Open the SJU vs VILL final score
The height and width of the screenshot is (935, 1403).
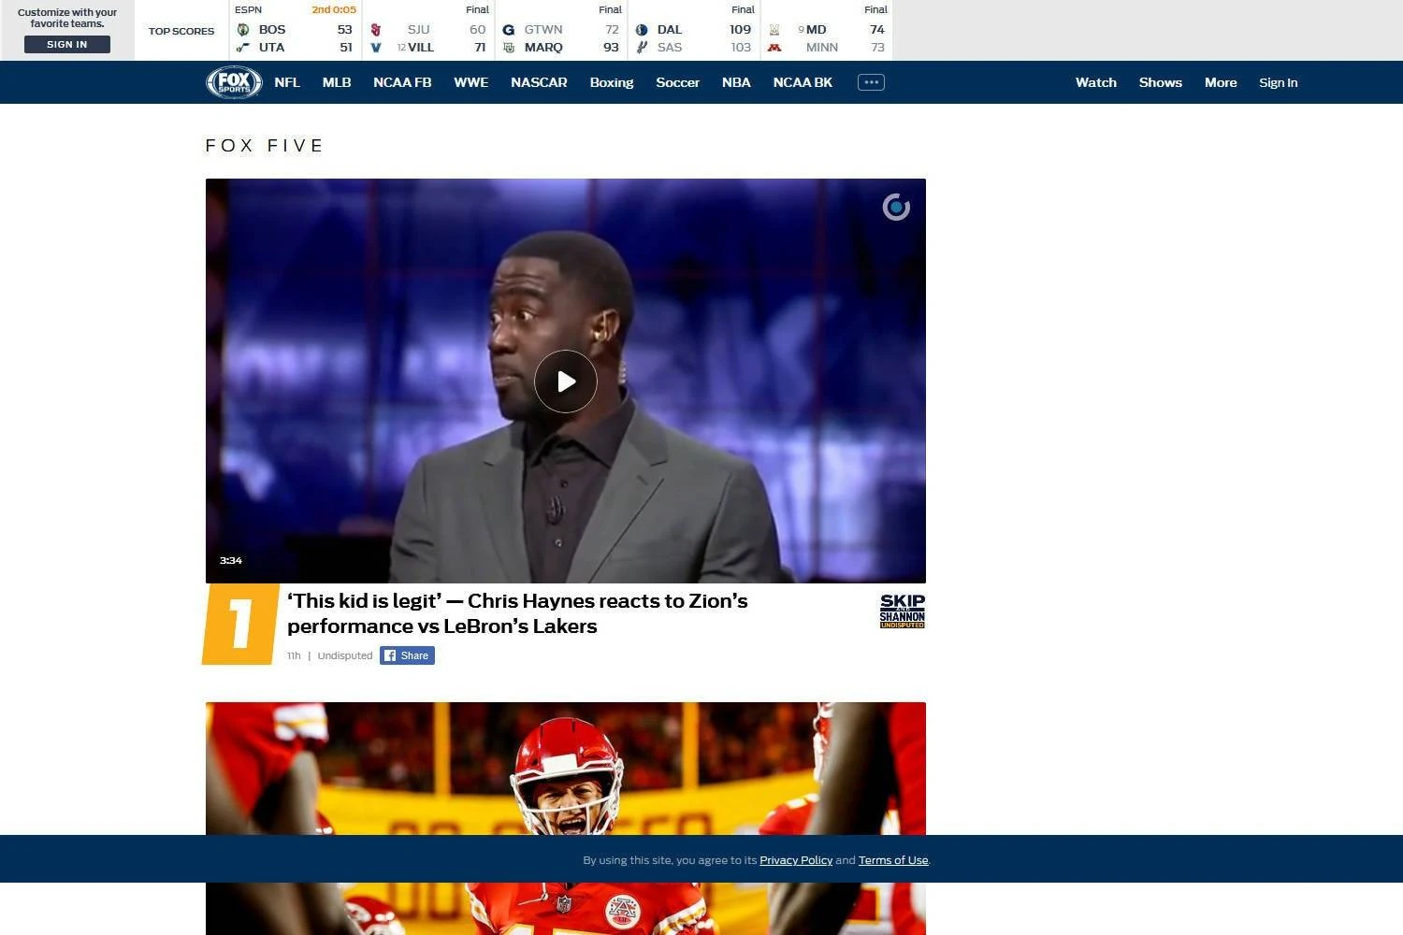pos(428,30)
